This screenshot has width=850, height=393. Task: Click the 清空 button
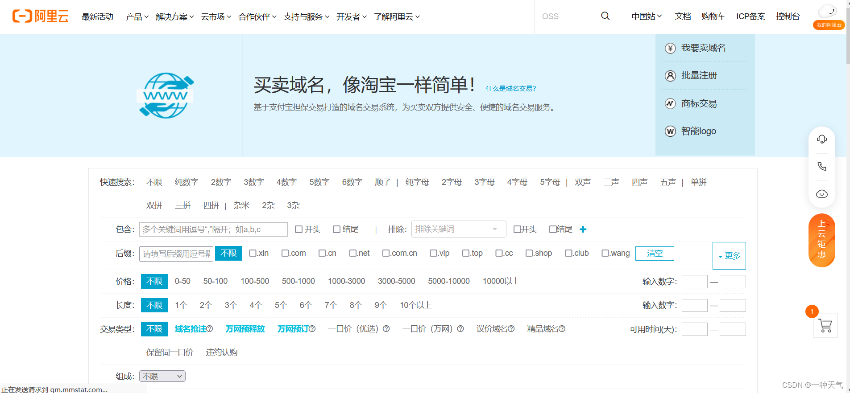pos(655,253)
